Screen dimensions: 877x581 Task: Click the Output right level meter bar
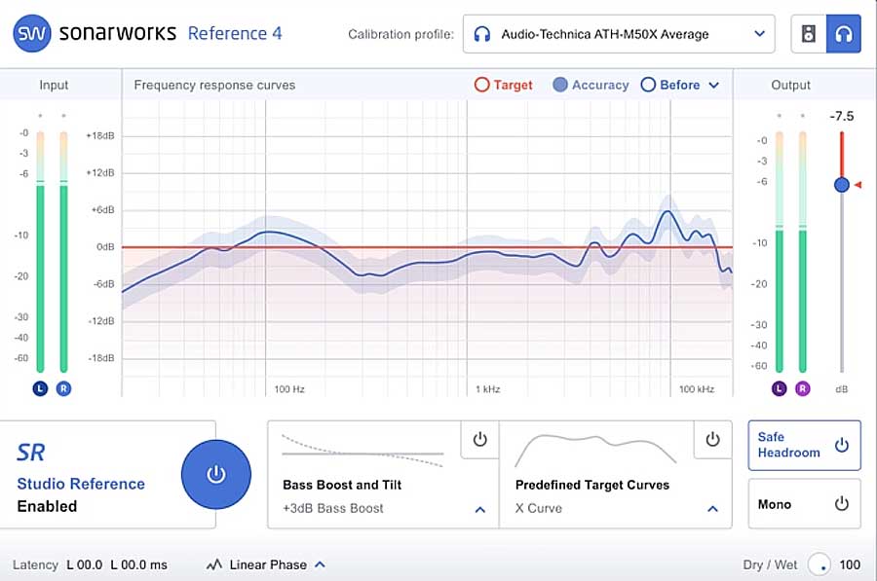[803, 252]
